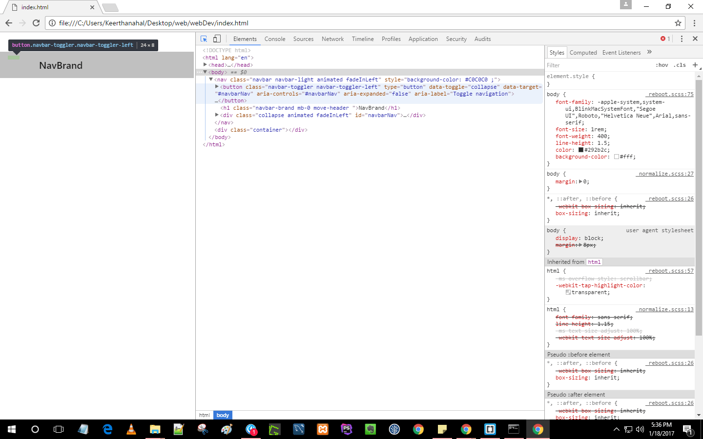Add a new style rule with the plus icon

695,64
